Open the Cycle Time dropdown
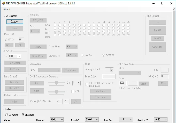This screenshot has width=176, height=123. pyautogui.click(x=72, y=47)
